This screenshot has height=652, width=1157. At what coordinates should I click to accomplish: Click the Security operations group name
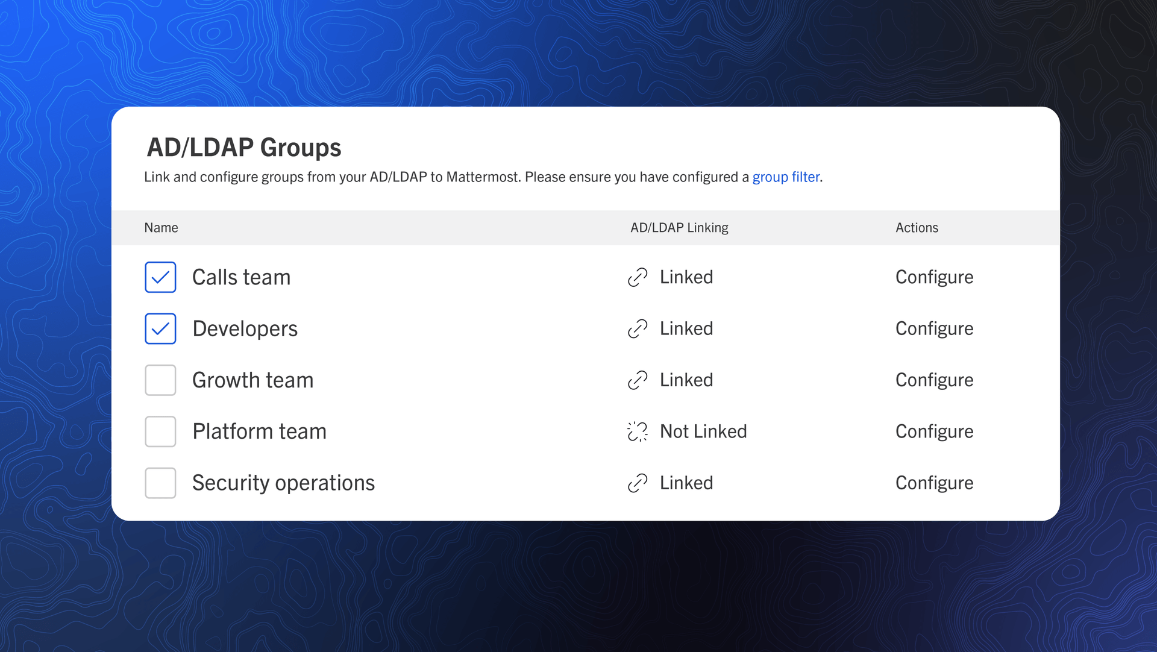(x=283, y=483)
